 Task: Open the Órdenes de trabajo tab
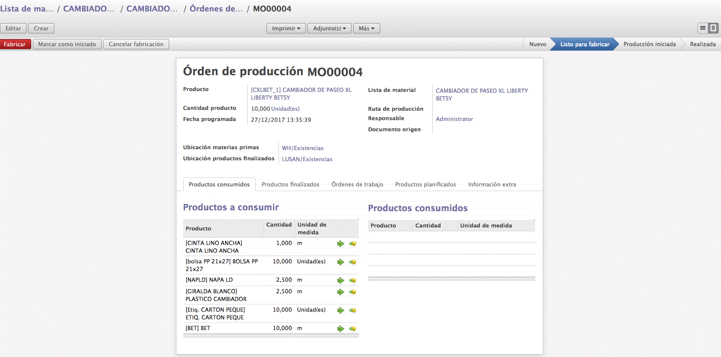coord(357,184)
